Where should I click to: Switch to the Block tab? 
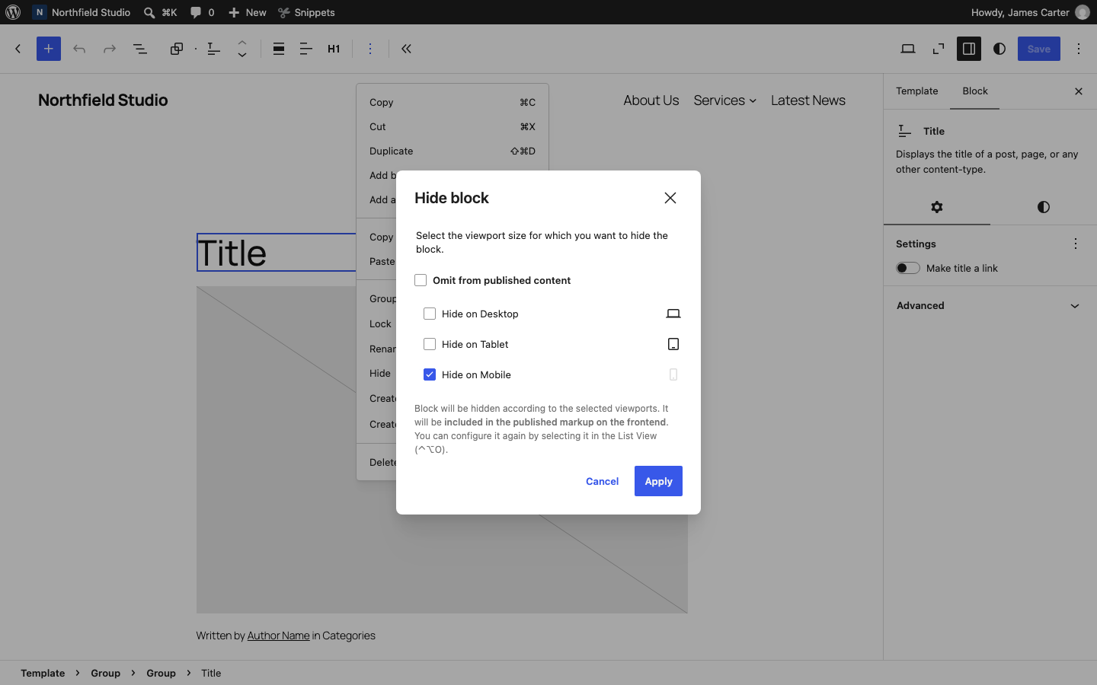(x=975, y=91)
